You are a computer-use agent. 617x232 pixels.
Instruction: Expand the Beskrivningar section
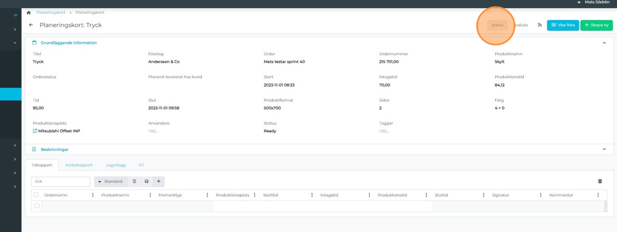coord(604,149)
